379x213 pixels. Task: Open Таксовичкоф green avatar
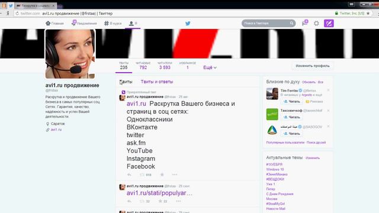pyautogui.click(x=272, y=114)
